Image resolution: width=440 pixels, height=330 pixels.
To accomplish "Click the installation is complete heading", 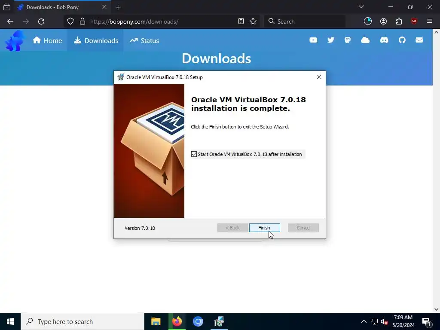I will [x=248, y=104].
